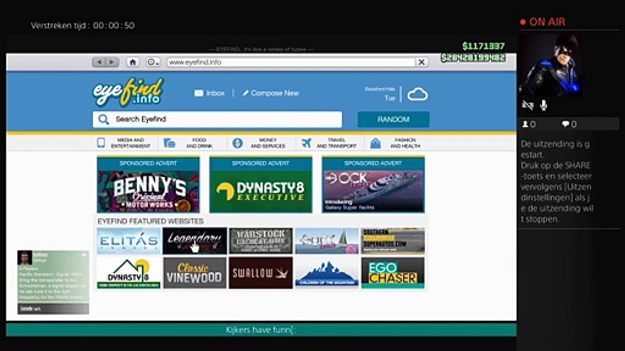Click the Kijkers have funn banner

pyautogui.click(x=261, y=330)
